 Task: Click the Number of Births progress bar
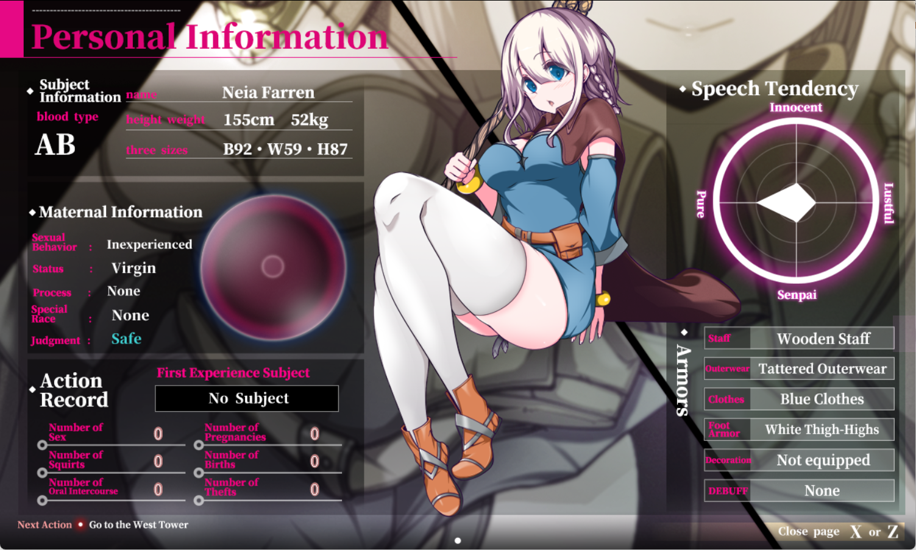pos(269,473)
